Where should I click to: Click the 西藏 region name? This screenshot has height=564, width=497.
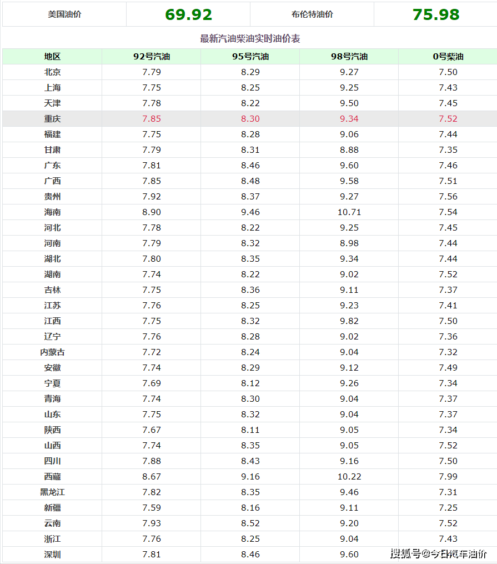pos(52,477)
